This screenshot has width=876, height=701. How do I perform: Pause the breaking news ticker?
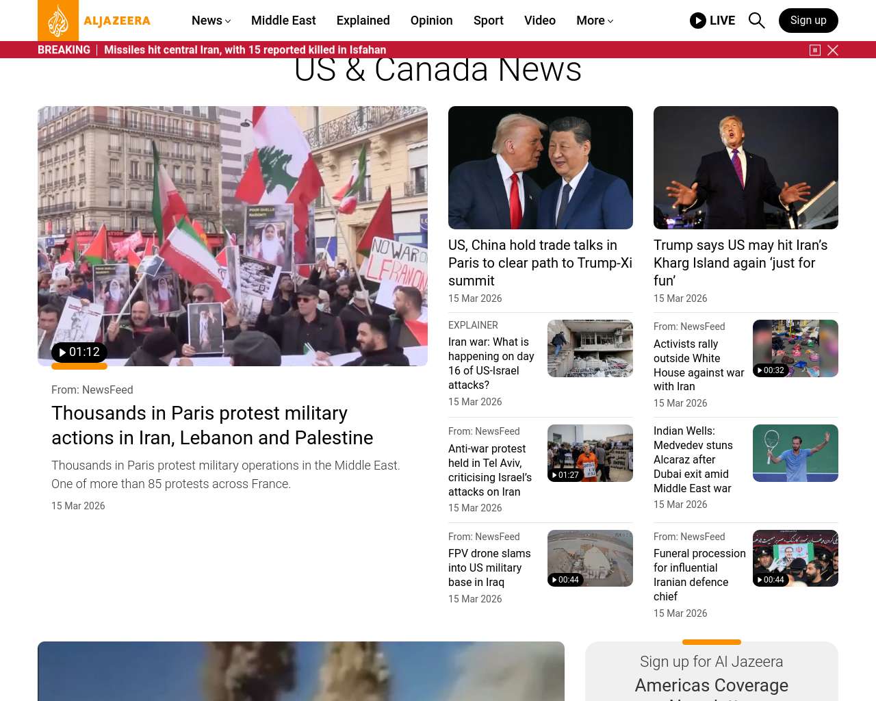tap(814, 50)
